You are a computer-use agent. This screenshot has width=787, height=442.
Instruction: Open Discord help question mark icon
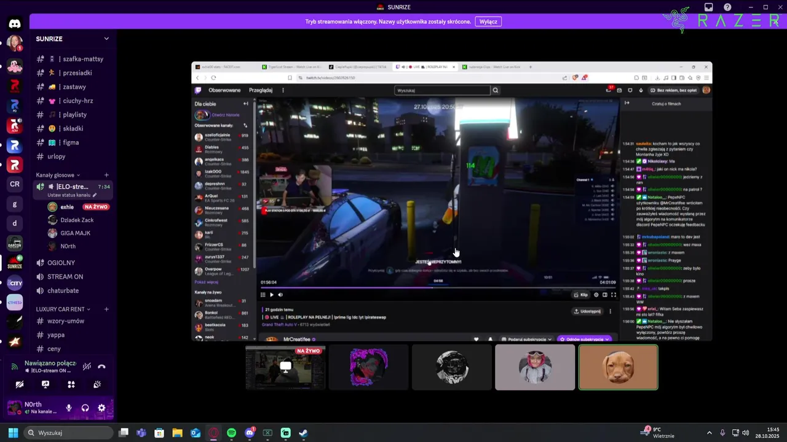click(728, 7)
